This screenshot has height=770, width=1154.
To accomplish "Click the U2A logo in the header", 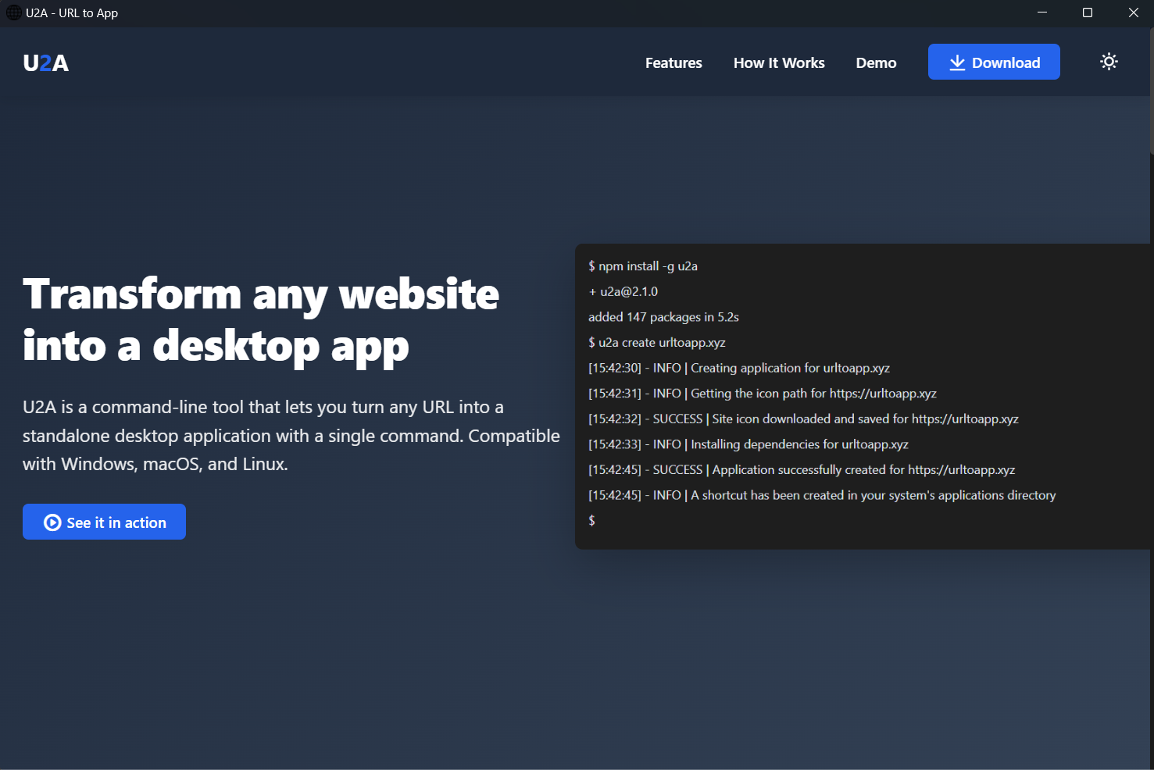I will pos(45,62).
